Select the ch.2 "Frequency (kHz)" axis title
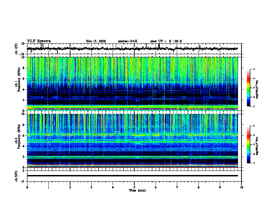The image size is (272, 210). click(19, 137)
